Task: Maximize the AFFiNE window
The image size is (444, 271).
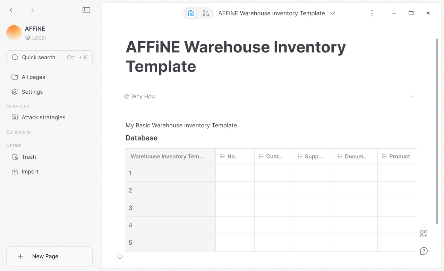Action: coord(411,13)
